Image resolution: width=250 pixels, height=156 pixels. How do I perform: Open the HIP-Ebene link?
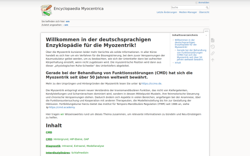(76, 139)
